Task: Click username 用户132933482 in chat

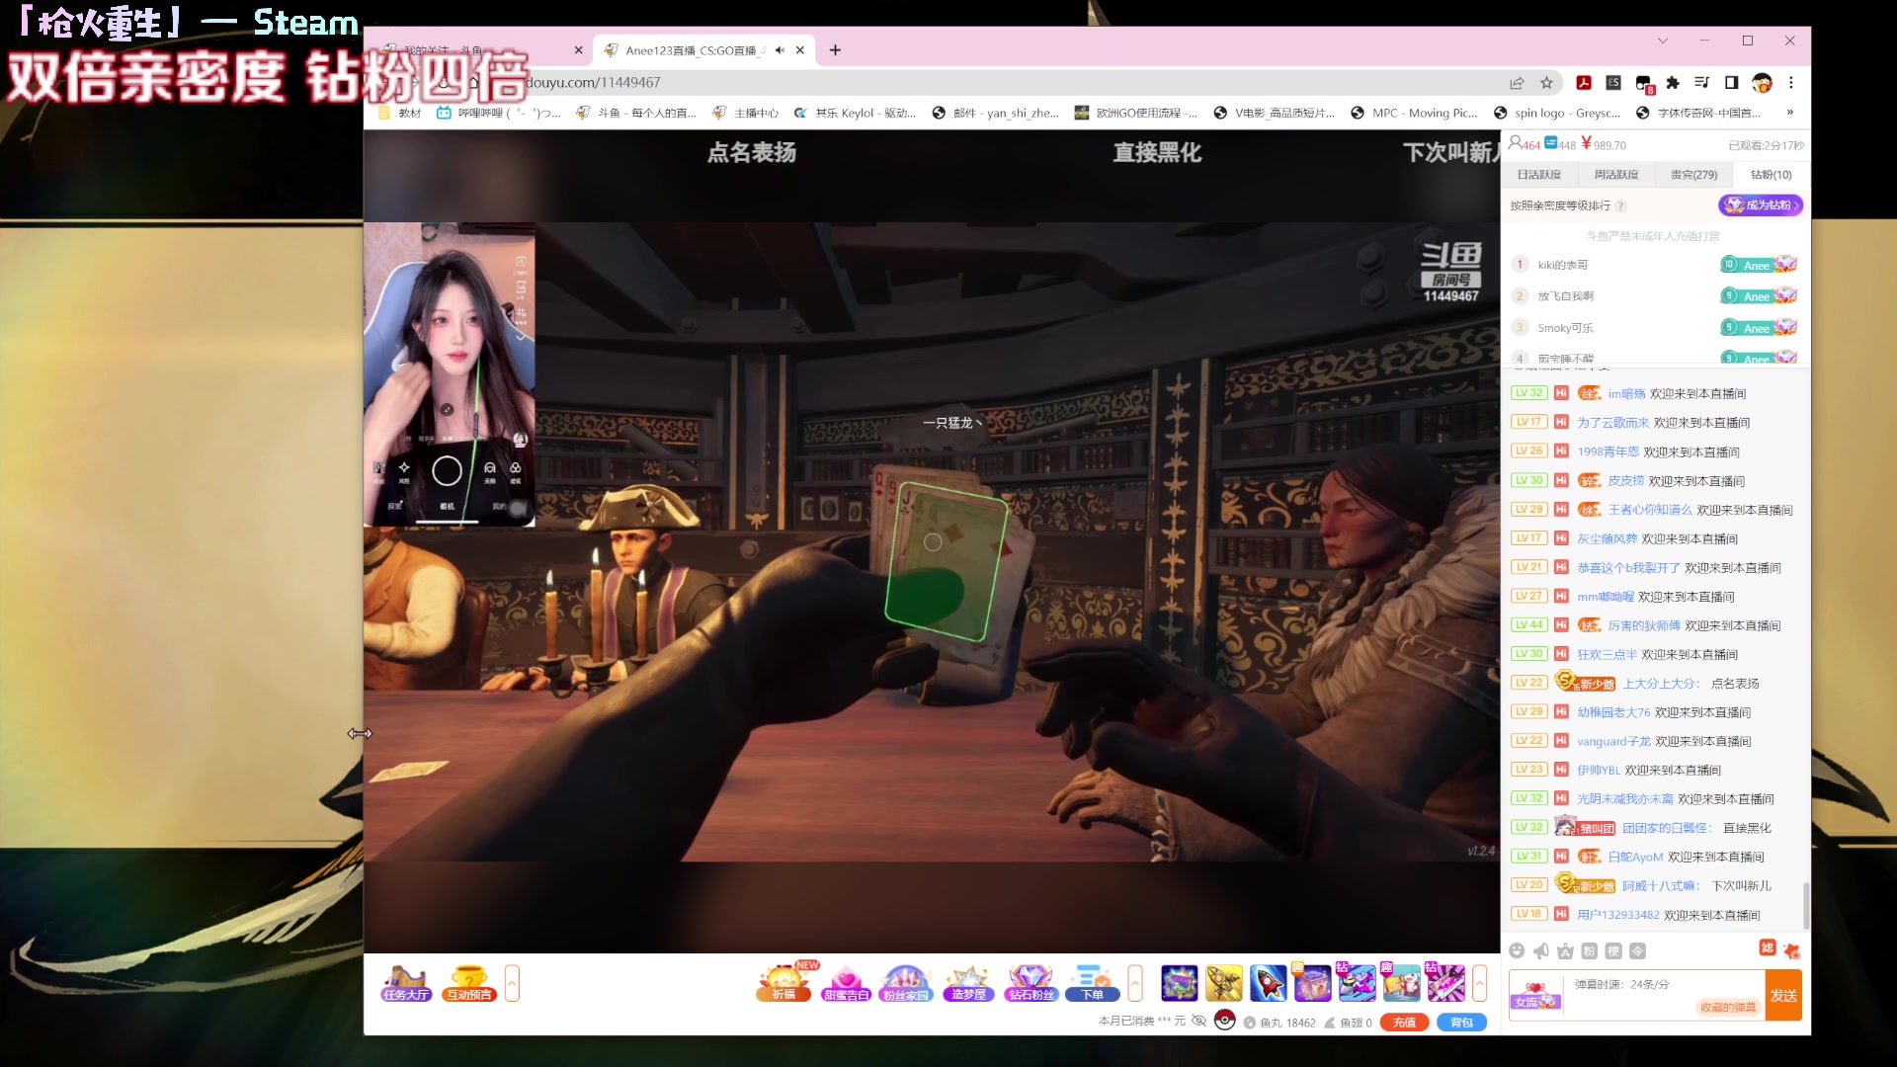Action: (x=1618, y=915)
